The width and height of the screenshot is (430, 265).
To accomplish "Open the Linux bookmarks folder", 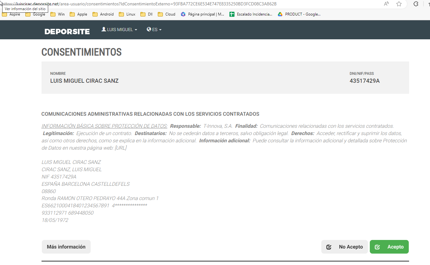I will (127, 14).
